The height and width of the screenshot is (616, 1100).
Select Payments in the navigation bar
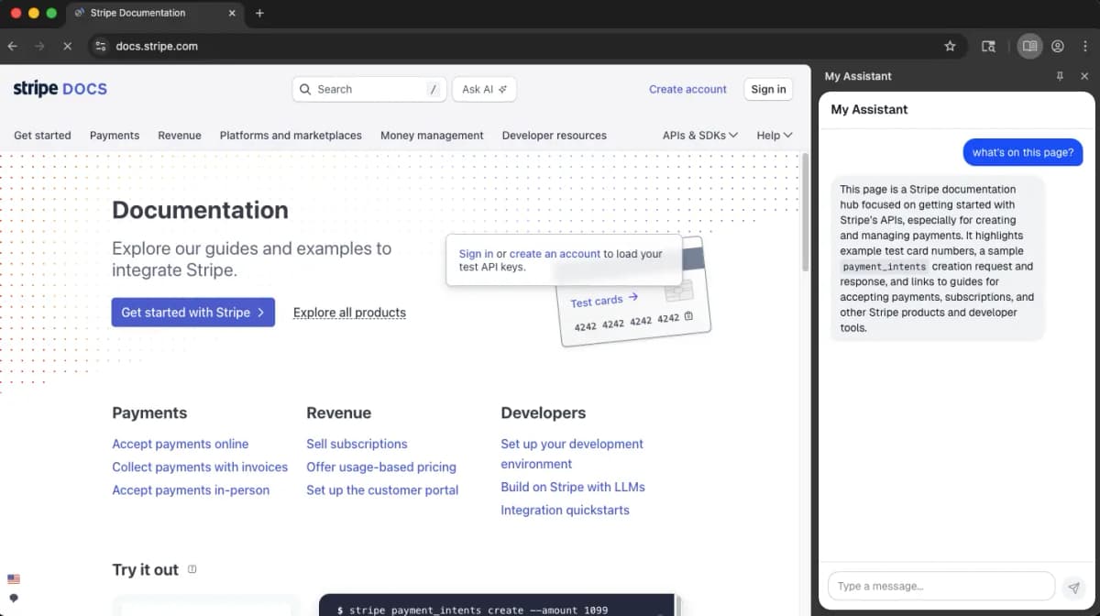click(115, 135)
